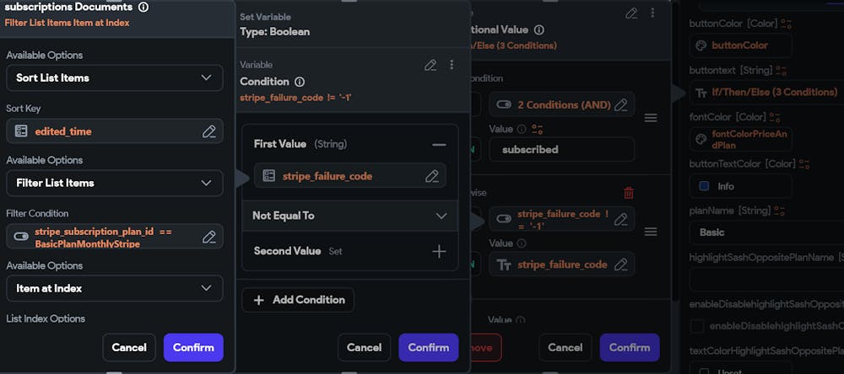Expand the Not Equal To operator dropdown
The height and width of the screenshot is (374, 844).
pos(350,216)
